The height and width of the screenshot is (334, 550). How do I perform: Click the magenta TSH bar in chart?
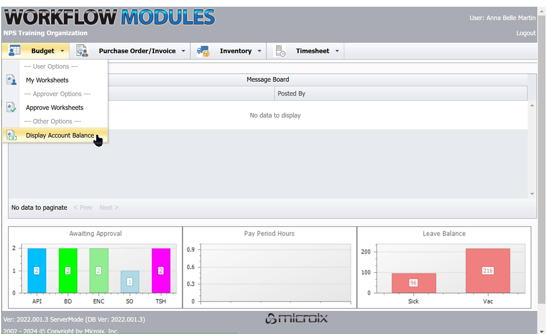point(161,271)
